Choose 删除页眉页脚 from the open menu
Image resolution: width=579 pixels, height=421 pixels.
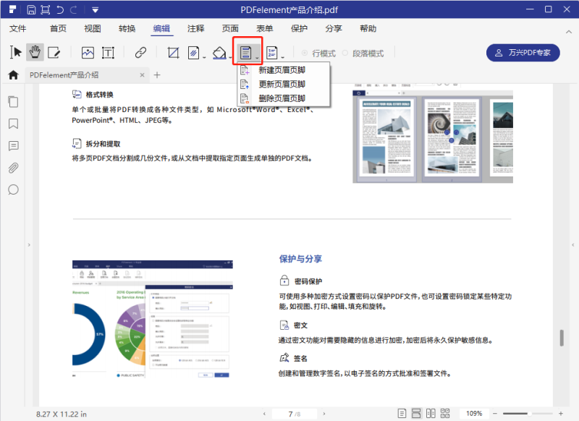[282, 98]
